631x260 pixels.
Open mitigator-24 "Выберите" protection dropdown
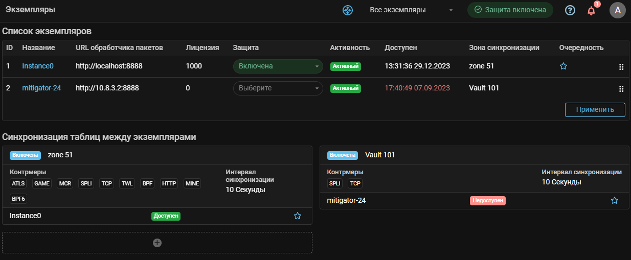click(278, 88)
